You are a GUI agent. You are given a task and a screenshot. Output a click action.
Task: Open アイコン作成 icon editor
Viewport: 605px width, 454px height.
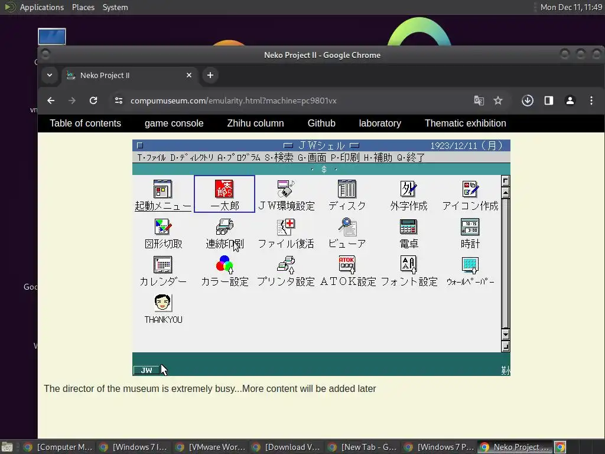tap(470, 195)
